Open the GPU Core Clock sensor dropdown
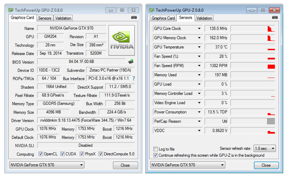 [199, 29]
